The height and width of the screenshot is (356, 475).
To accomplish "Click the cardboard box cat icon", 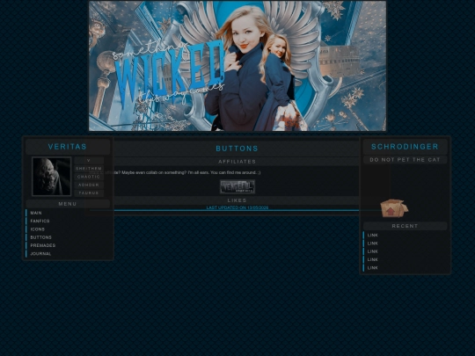I will tap(394, 208).
